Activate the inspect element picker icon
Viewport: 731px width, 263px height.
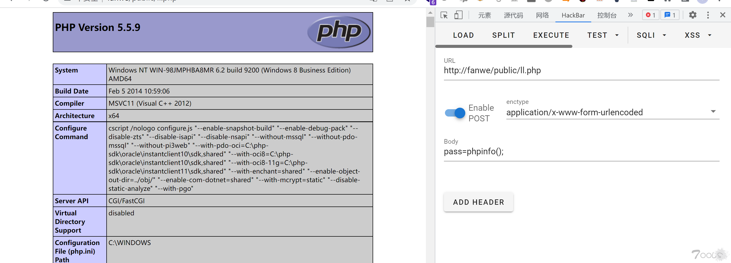click(444, 15)
